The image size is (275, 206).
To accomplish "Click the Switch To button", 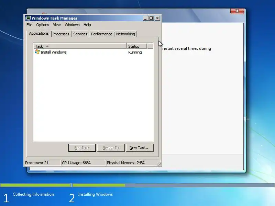I will (x=111, y=148).
